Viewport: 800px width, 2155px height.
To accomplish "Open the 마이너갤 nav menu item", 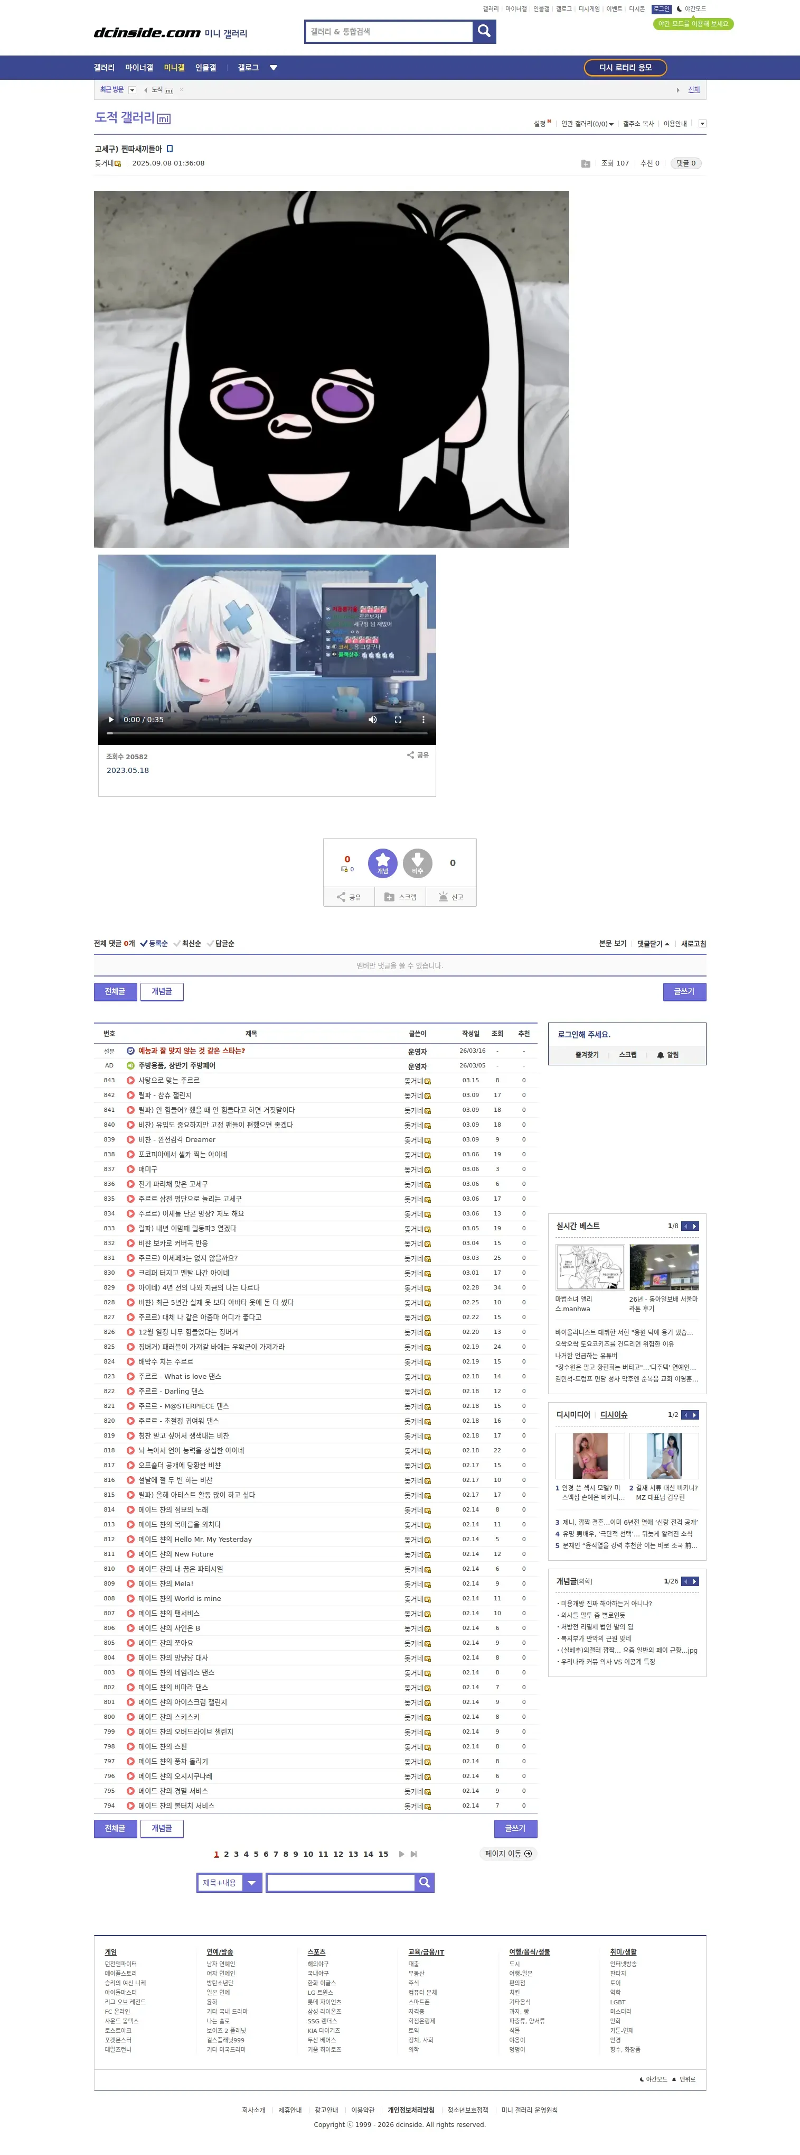I will tap(139, 68).
